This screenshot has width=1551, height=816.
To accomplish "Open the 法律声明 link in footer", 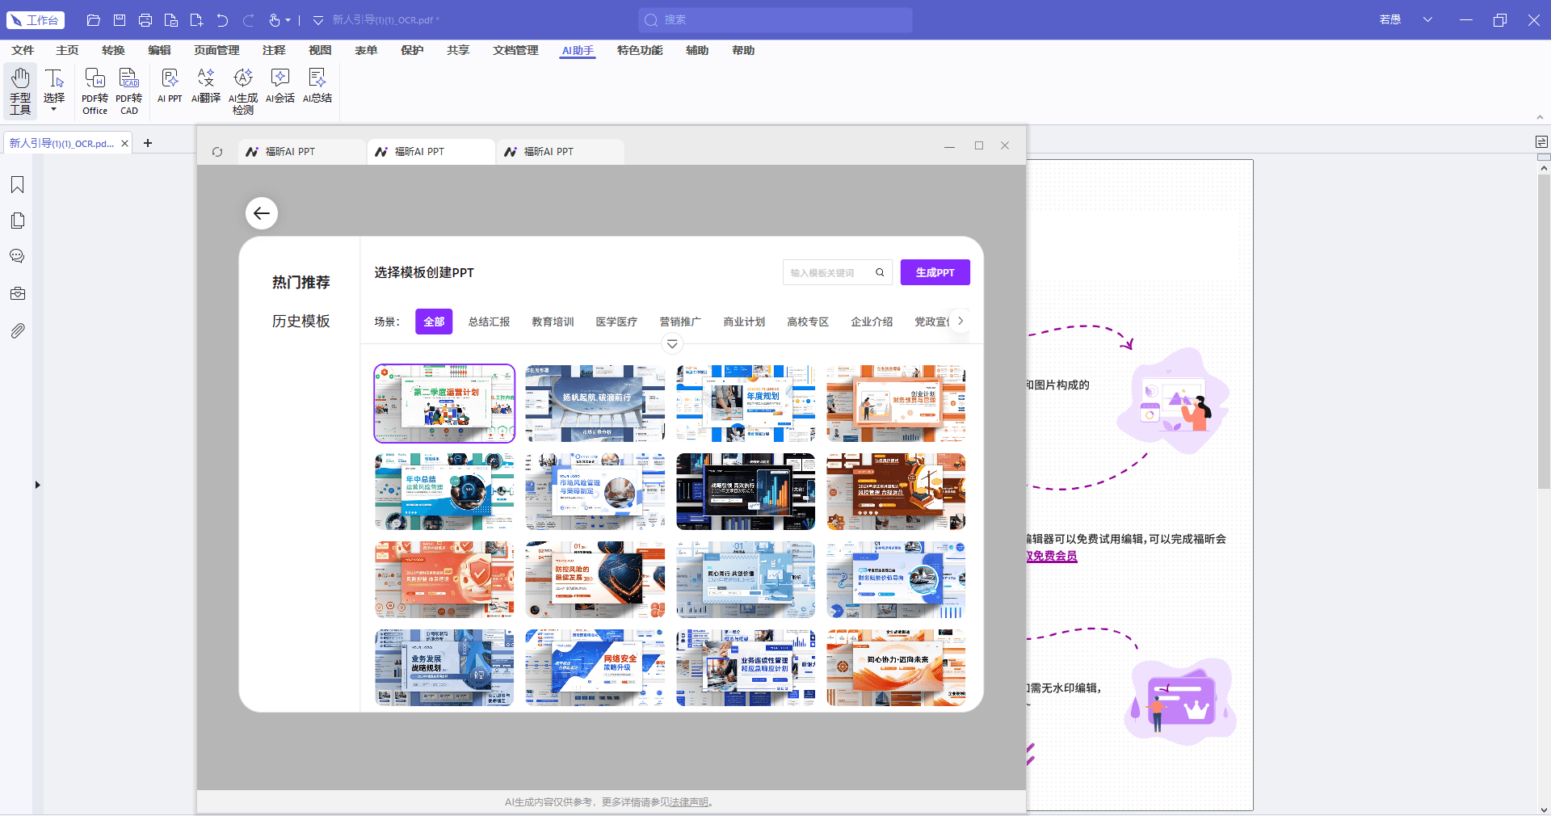I will pyautogui.click(x=688, y=802).
